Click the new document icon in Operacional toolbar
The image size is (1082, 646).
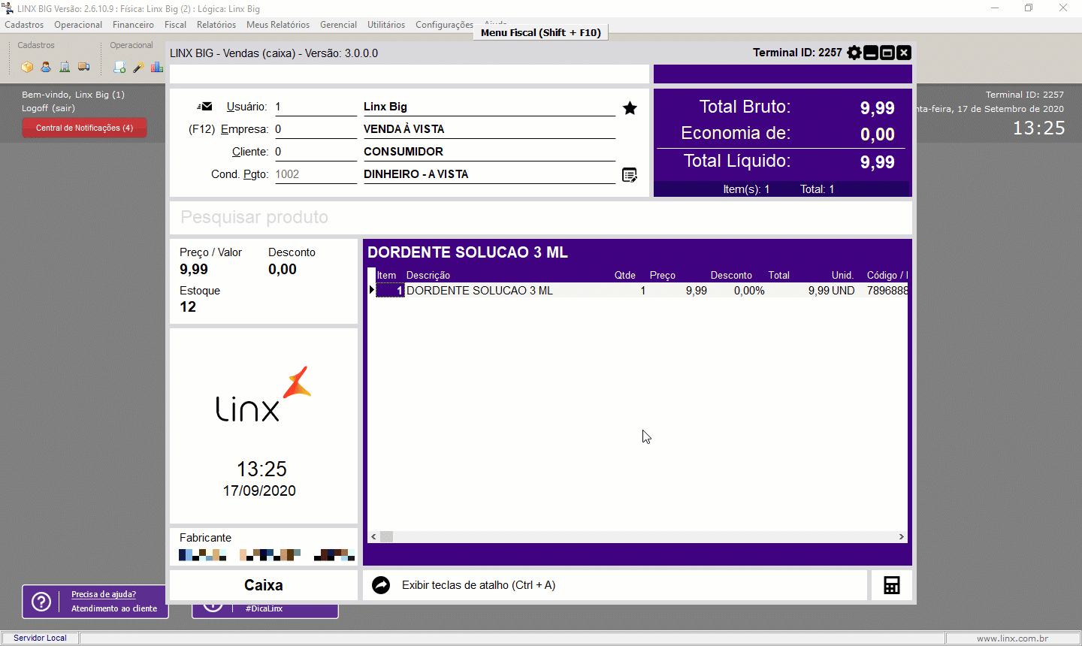pyautogui.click(x=119, y=67)
